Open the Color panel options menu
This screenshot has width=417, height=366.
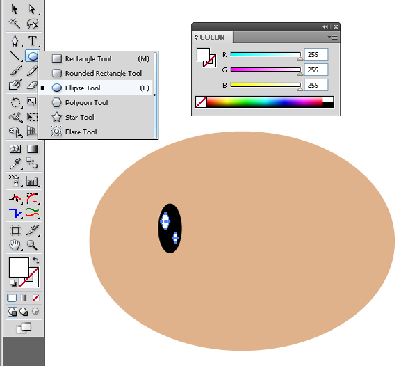click(x=333, y=38)
